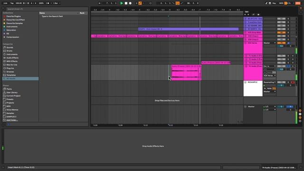Screen dimensions: 304x171
Task: Fold the VOX Verse track
Action: pyautogui.click(x=246, y=43)
